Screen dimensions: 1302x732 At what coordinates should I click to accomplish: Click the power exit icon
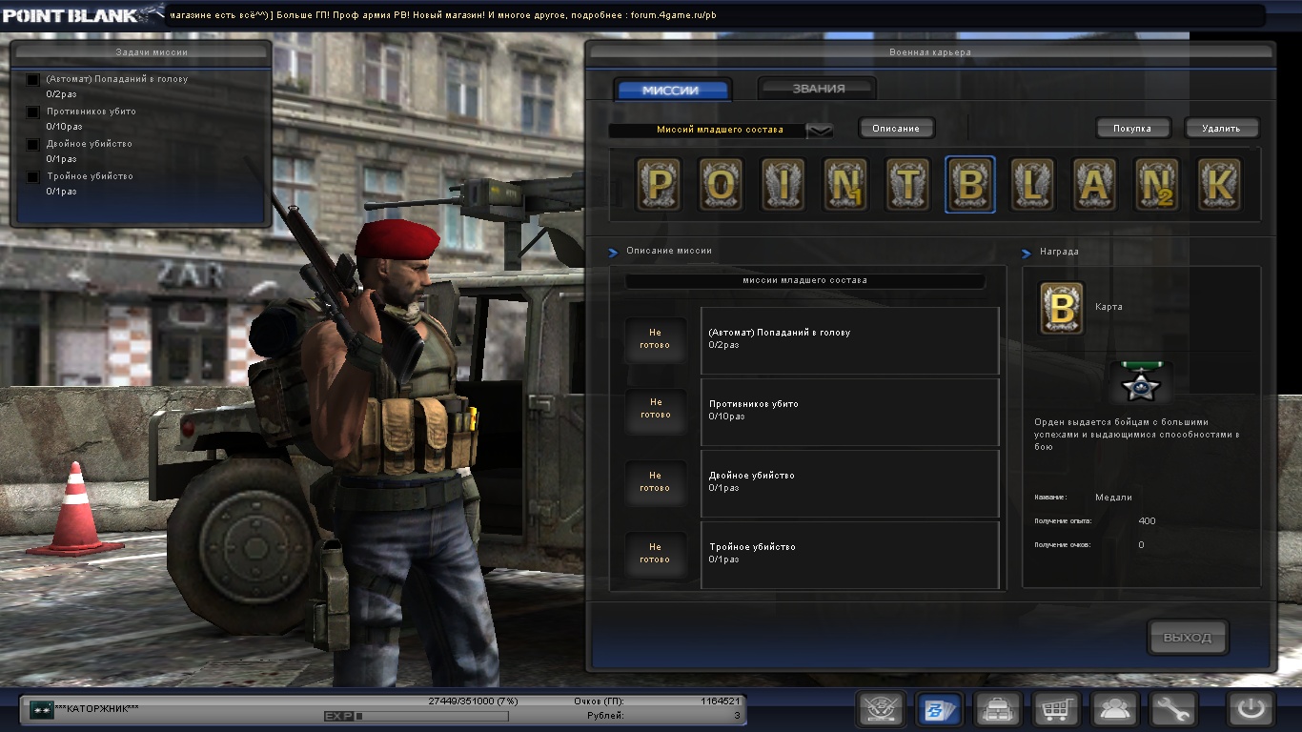coord(1251,710)
